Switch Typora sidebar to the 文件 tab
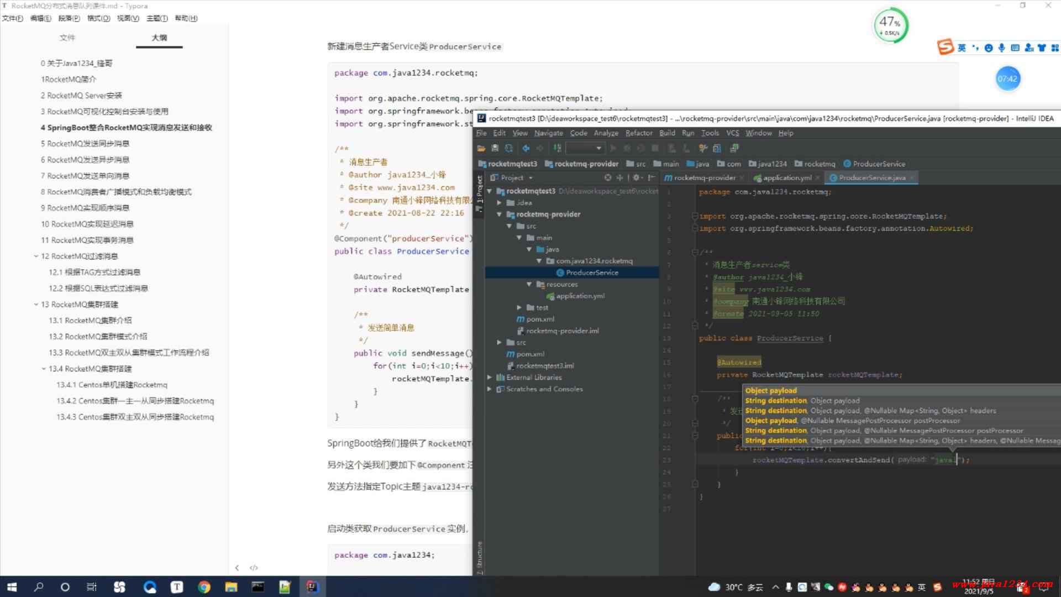This screenshot has width=1061, height=597. pyautogui.click(x=67, y=38)
